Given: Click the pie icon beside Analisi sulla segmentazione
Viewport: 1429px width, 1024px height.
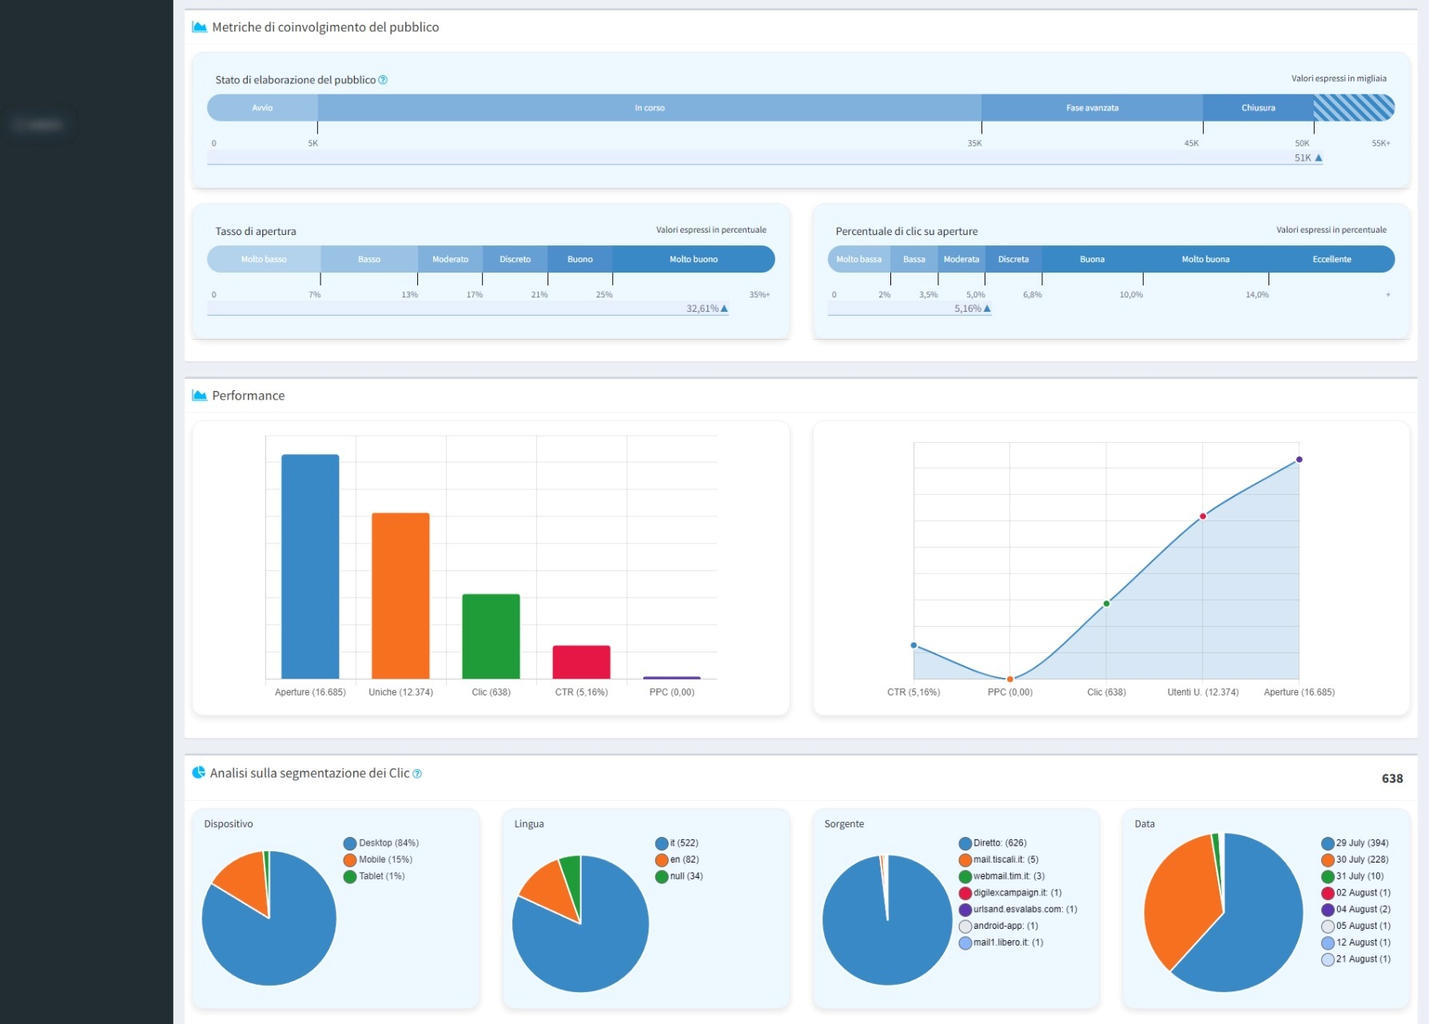Looking at the screenshot, I should (x=198, y=772).
